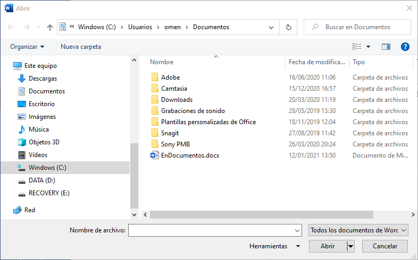The image size is (418, 260).
Task: Click omen in the address breadcrumb
Action: 172,27
